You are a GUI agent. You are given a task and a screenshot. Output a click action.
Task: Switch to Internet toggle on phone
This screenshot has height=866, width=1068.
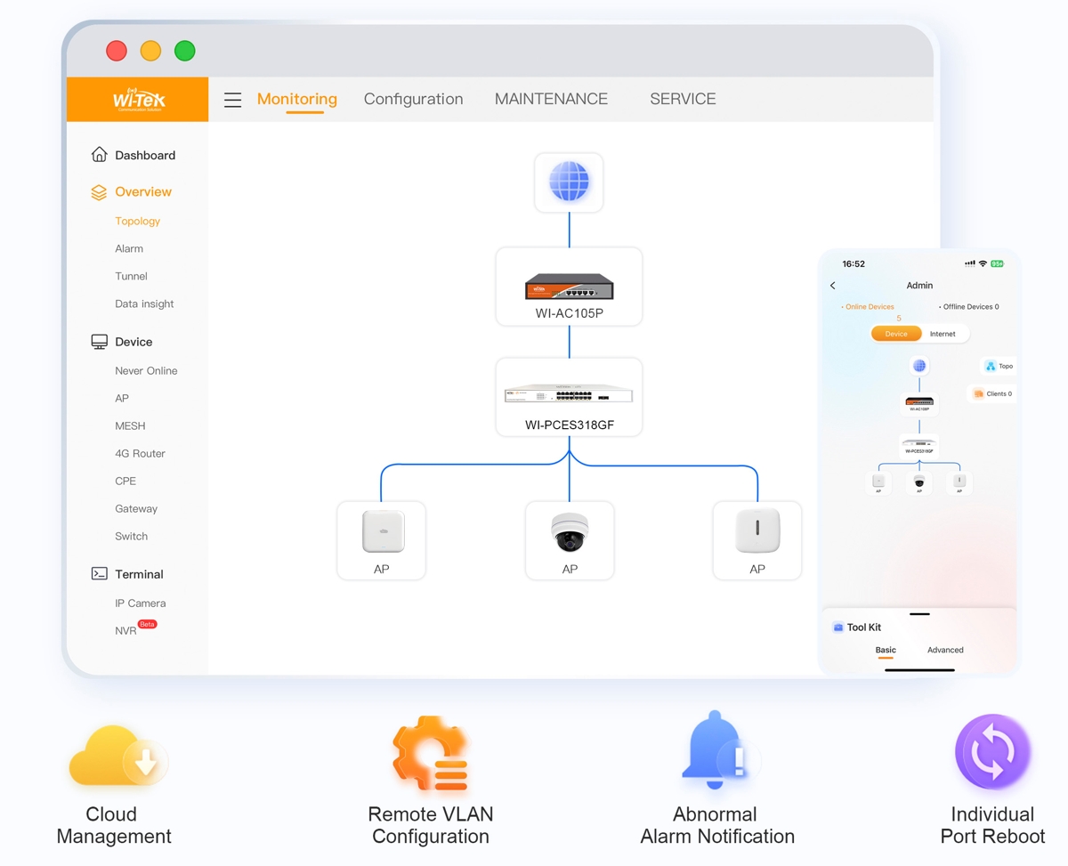[943, 334]
